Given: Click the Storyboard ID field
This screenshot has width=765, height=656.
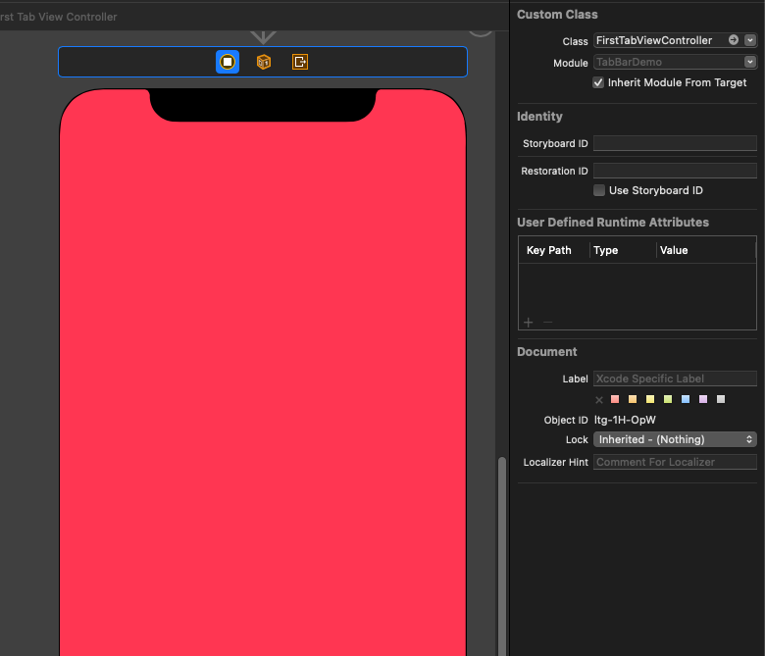Looking at the screenshot, I should click(675, 143).
